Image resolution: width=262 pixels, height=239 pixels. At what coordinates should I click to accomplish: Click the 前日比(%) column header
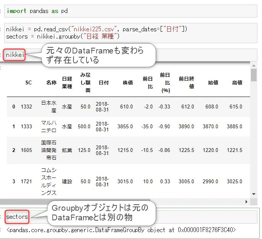(x=165, y=82)
